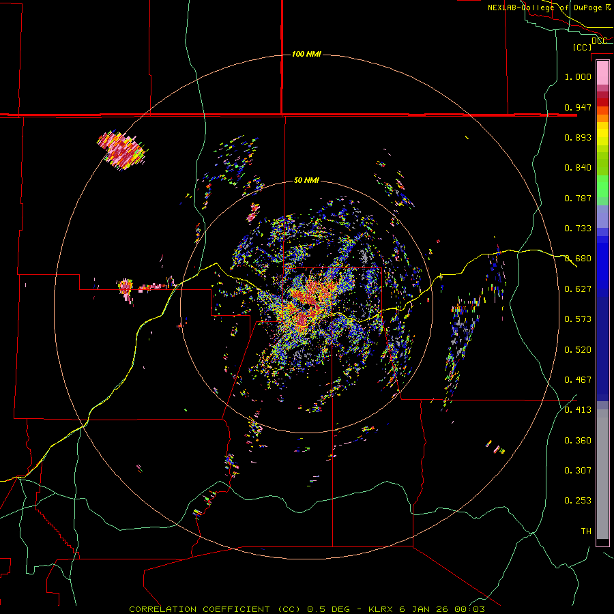Click the Correlation Coefficient KLRX caption text
Image resolution: width=614 pixels, height=614 pixels.
pos(307,609)
